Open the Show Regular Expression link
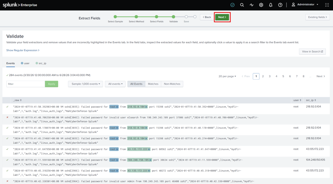333x184 pixels. 23,50
